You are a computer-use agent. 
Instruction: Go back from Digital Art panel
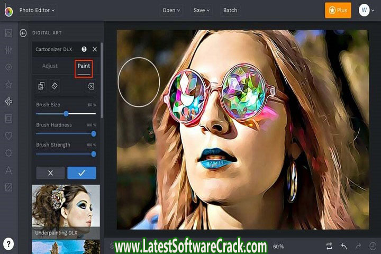tap(23, 33)
